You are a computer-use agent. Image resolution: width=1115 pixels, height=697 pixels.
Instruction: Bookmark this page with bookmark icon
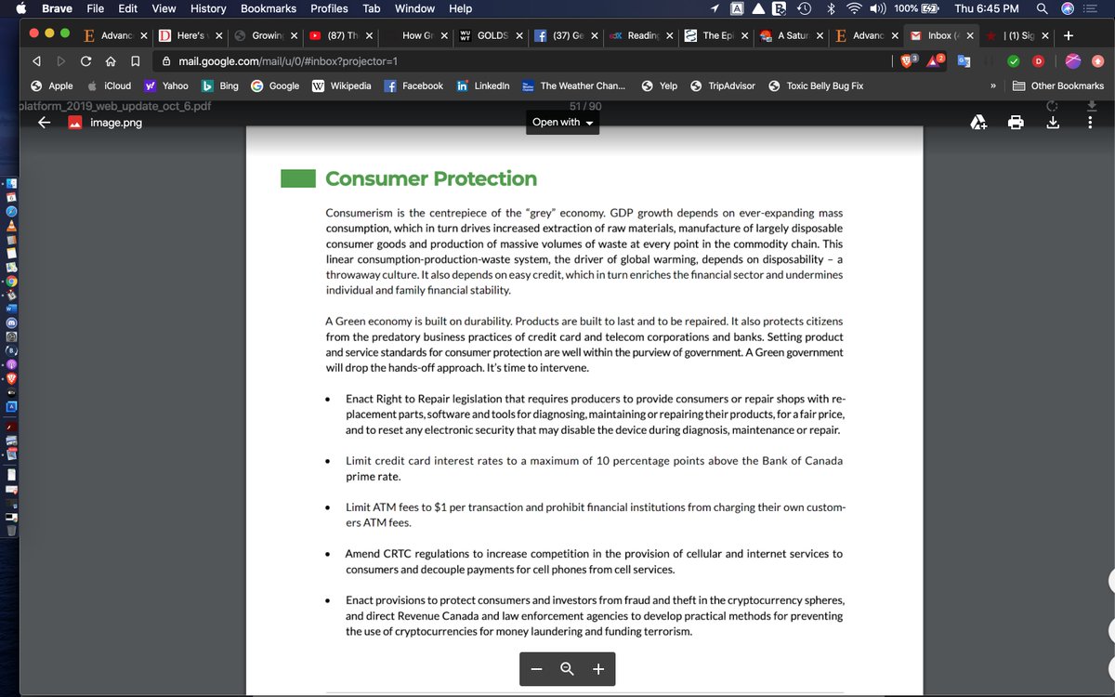pos(135,61)
